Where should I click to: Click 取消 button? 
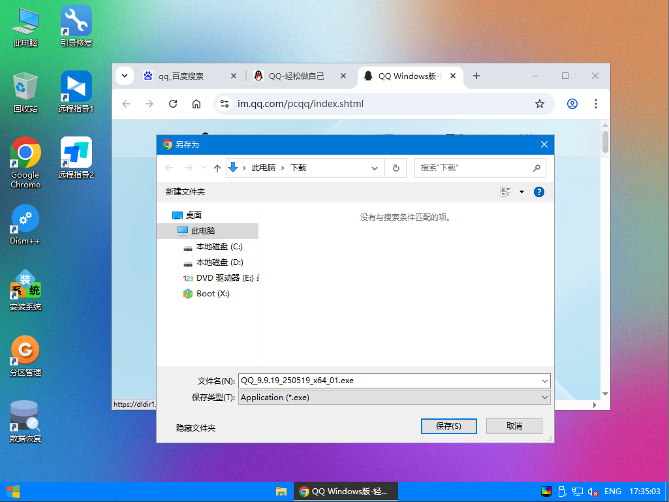(x=514, y=426)
